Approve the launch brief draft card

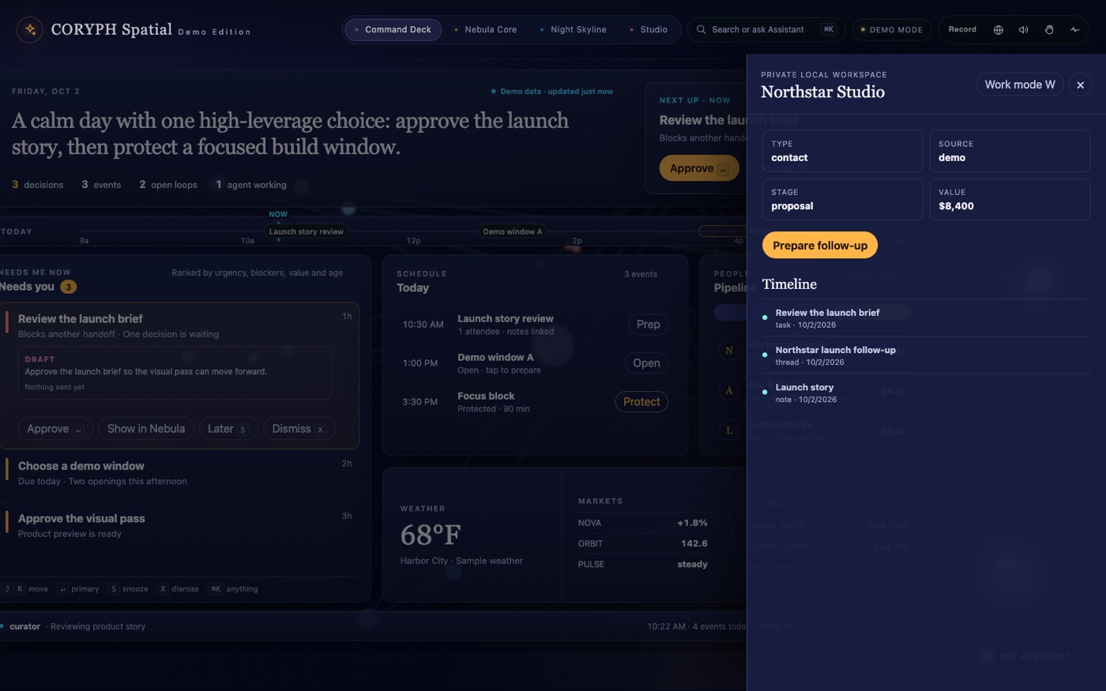coord(55,429)
